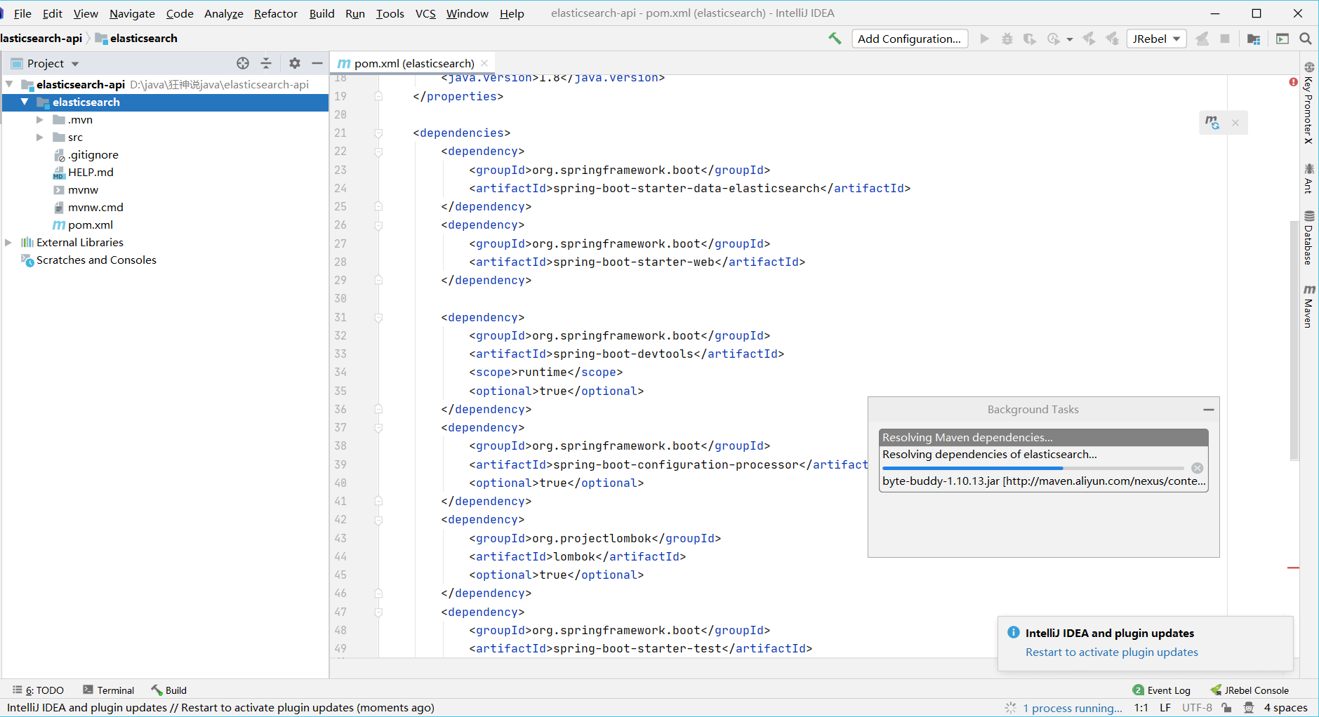
Task: Click the dependency resolving progress bar
Action: tap(1033, 468)
